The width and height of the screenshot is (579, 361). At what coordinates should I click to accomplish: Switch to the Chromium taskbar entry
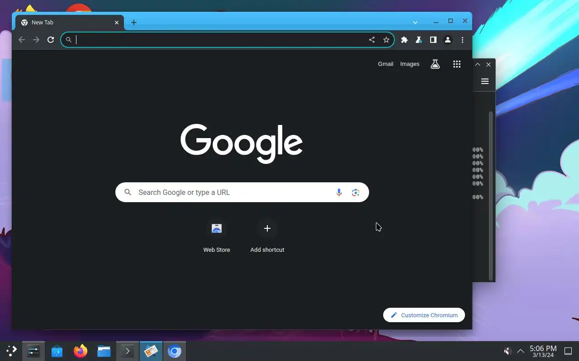[175, 351]
